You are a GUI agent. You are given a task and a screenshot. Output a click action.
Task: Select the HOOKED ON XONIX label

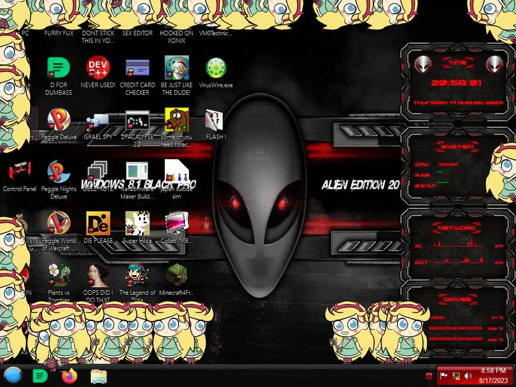[176, 37]
